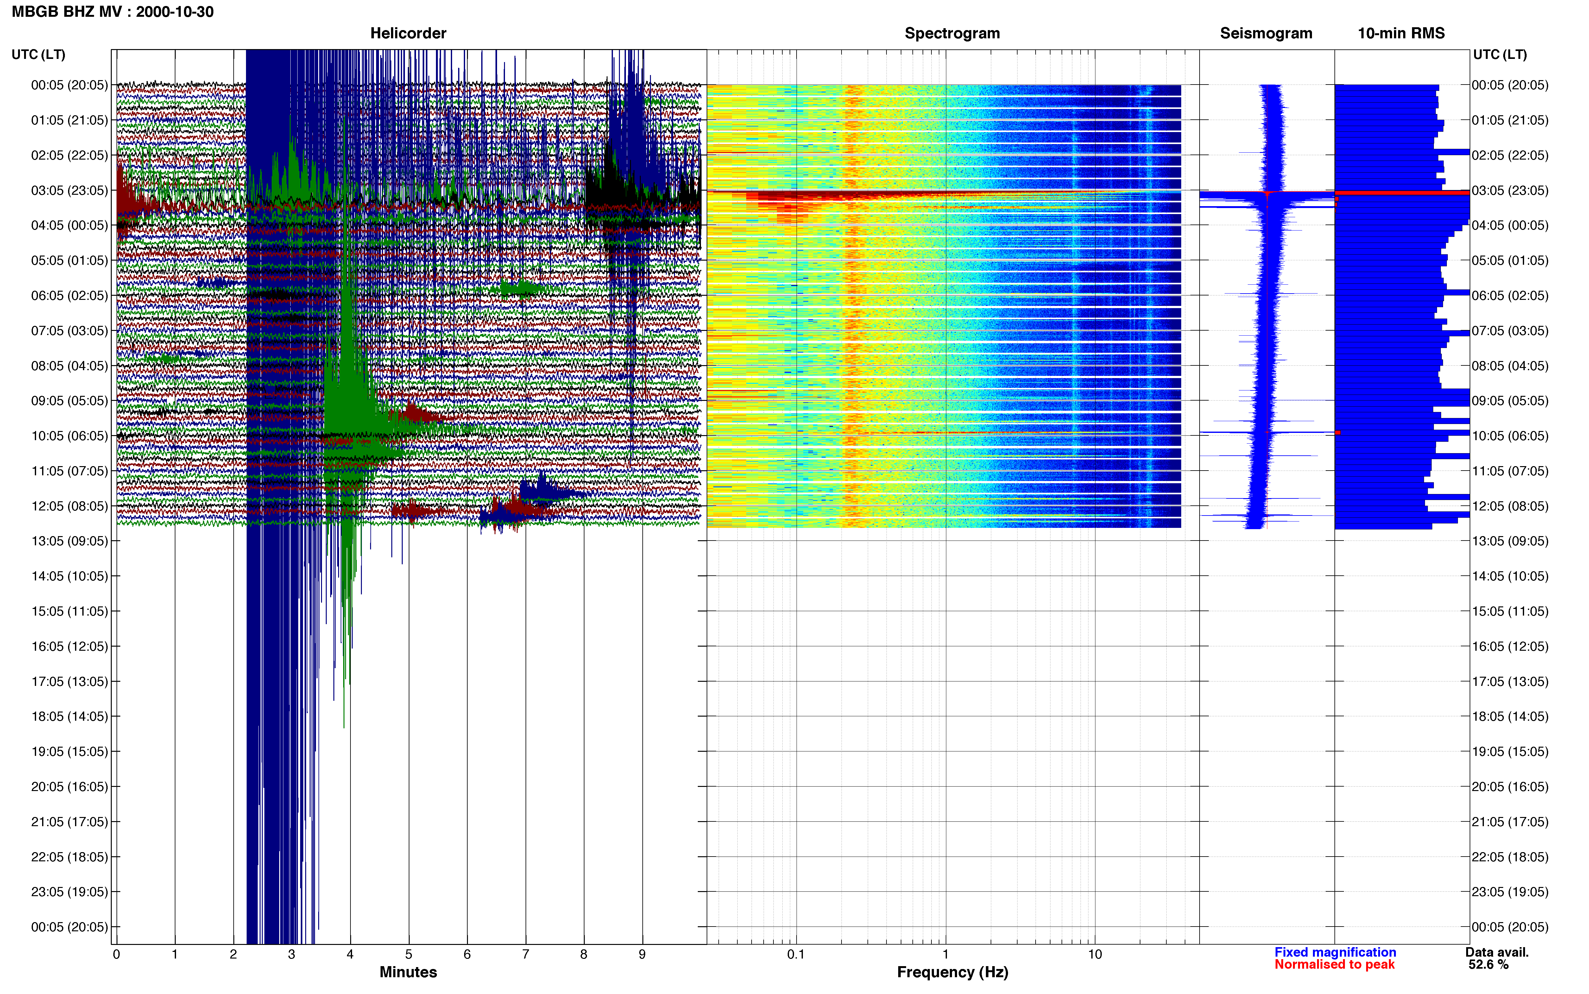
Task: Click the frequency tick label '1' on spectrogram
Action: [x=946, y=954]
